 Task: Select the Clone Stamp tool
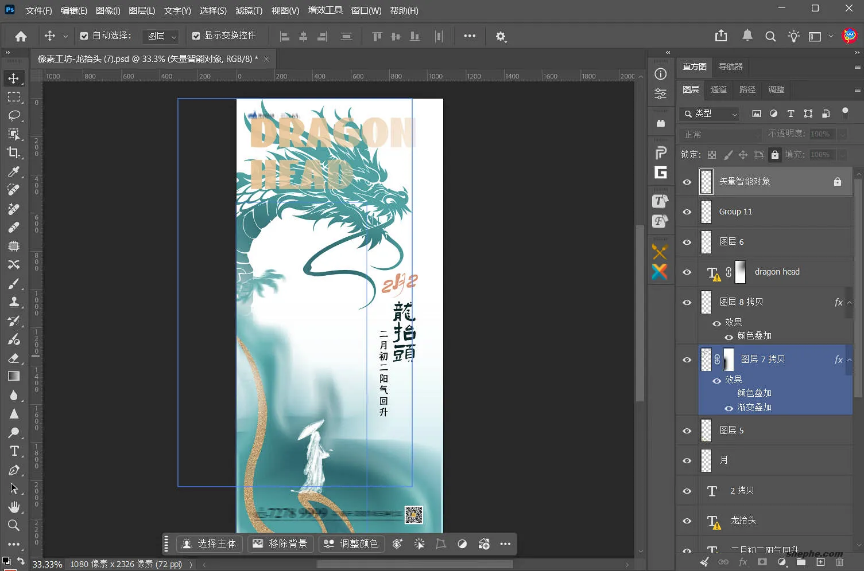[x=14, y=302]
